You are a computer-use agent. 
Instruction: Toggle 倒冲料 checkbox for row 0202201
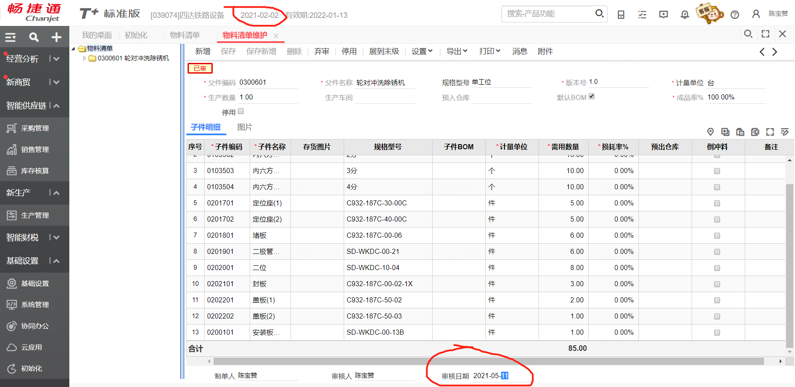tap(717, 300)
